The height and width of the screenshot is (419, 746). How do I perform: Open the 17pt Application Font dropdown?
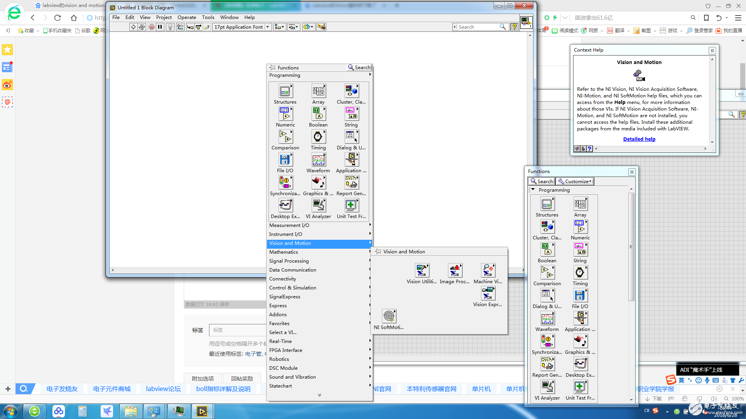click(x=241, y=27)
